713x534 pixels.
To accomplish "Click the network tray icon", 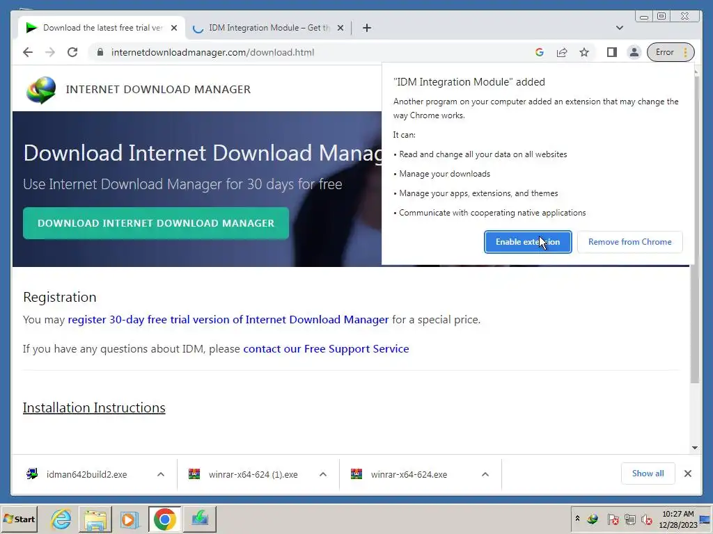I will (x=629, y=519).
